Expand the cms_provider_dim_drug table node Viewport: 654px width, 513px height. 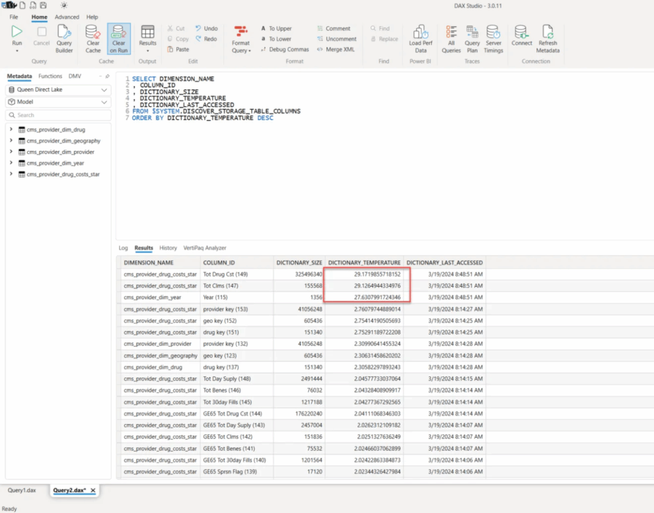[x=11, y=130]
